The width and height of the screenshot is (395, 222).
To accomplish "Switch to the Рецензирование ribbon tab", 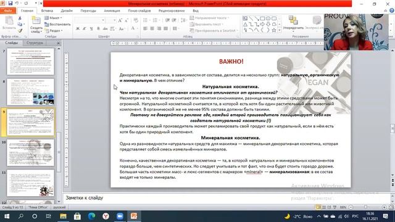I will click(x=172, y=10).
